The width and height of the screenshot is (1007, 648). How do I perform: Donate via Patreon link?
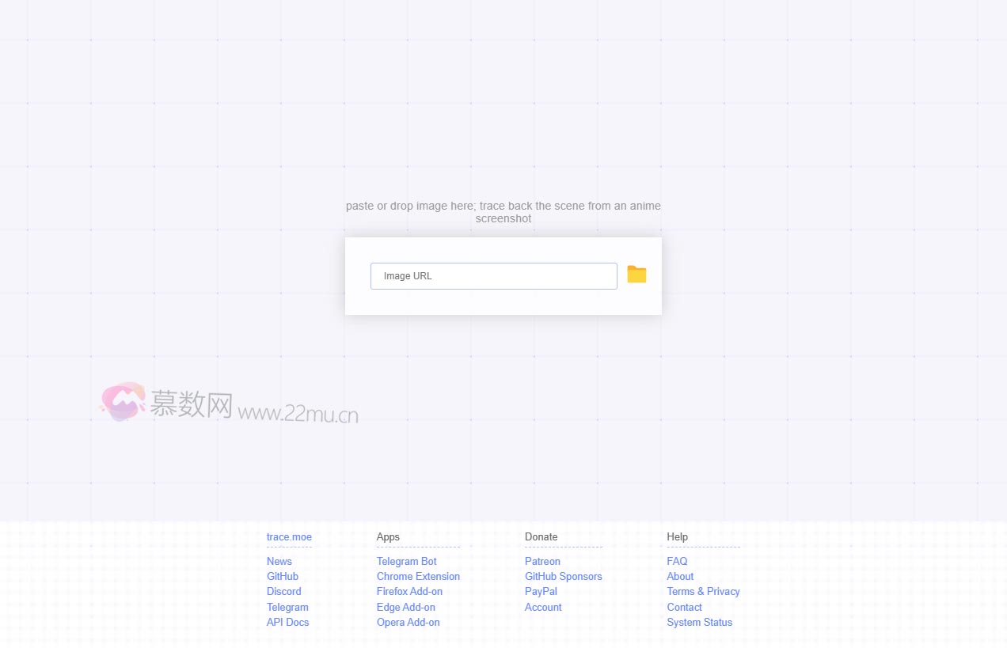click(x=542, y=561)
